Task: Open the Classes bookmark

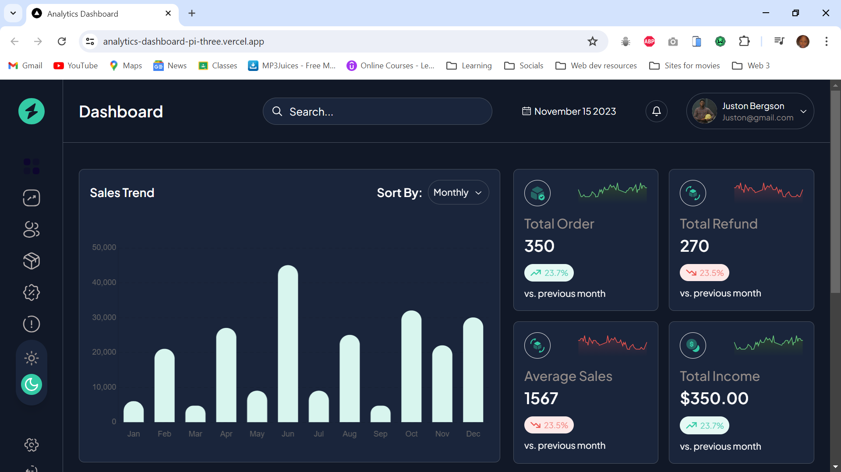Action: pos(218,66)
